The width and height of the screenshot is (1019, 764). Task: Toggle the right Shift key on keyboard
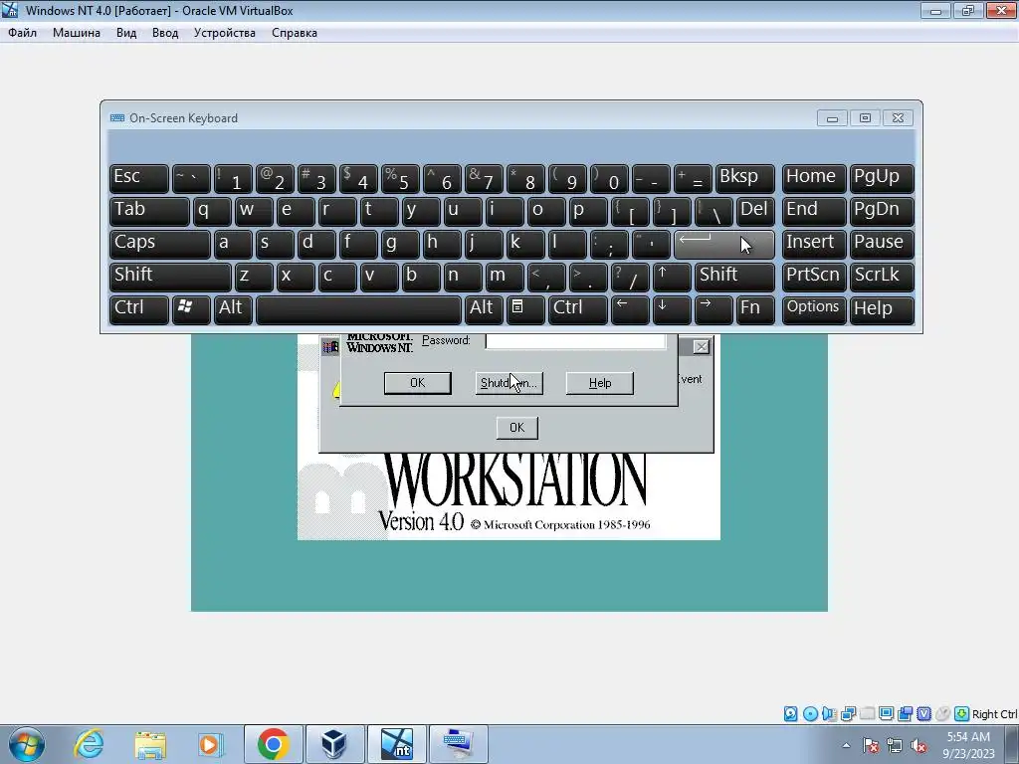(x=734, y=277)
